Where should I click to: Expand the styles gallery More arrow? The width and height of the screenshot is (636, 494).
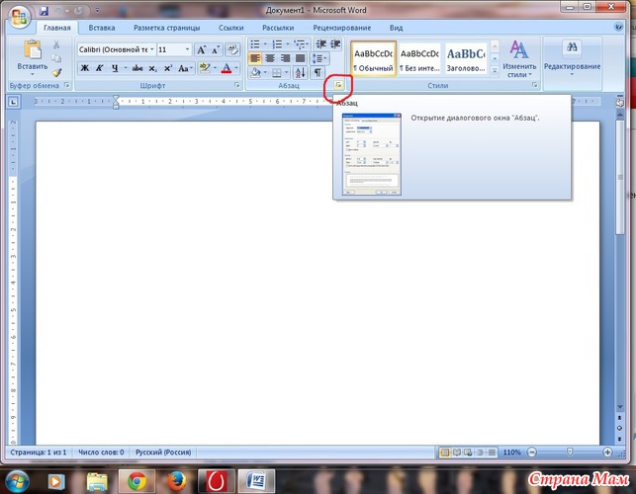coord(495,71)
